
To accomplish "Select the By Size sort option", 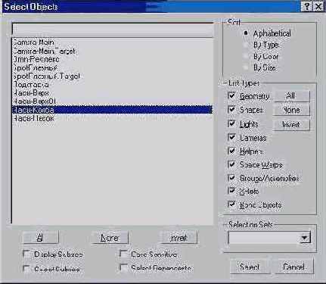I will click(x=246, y=67).
